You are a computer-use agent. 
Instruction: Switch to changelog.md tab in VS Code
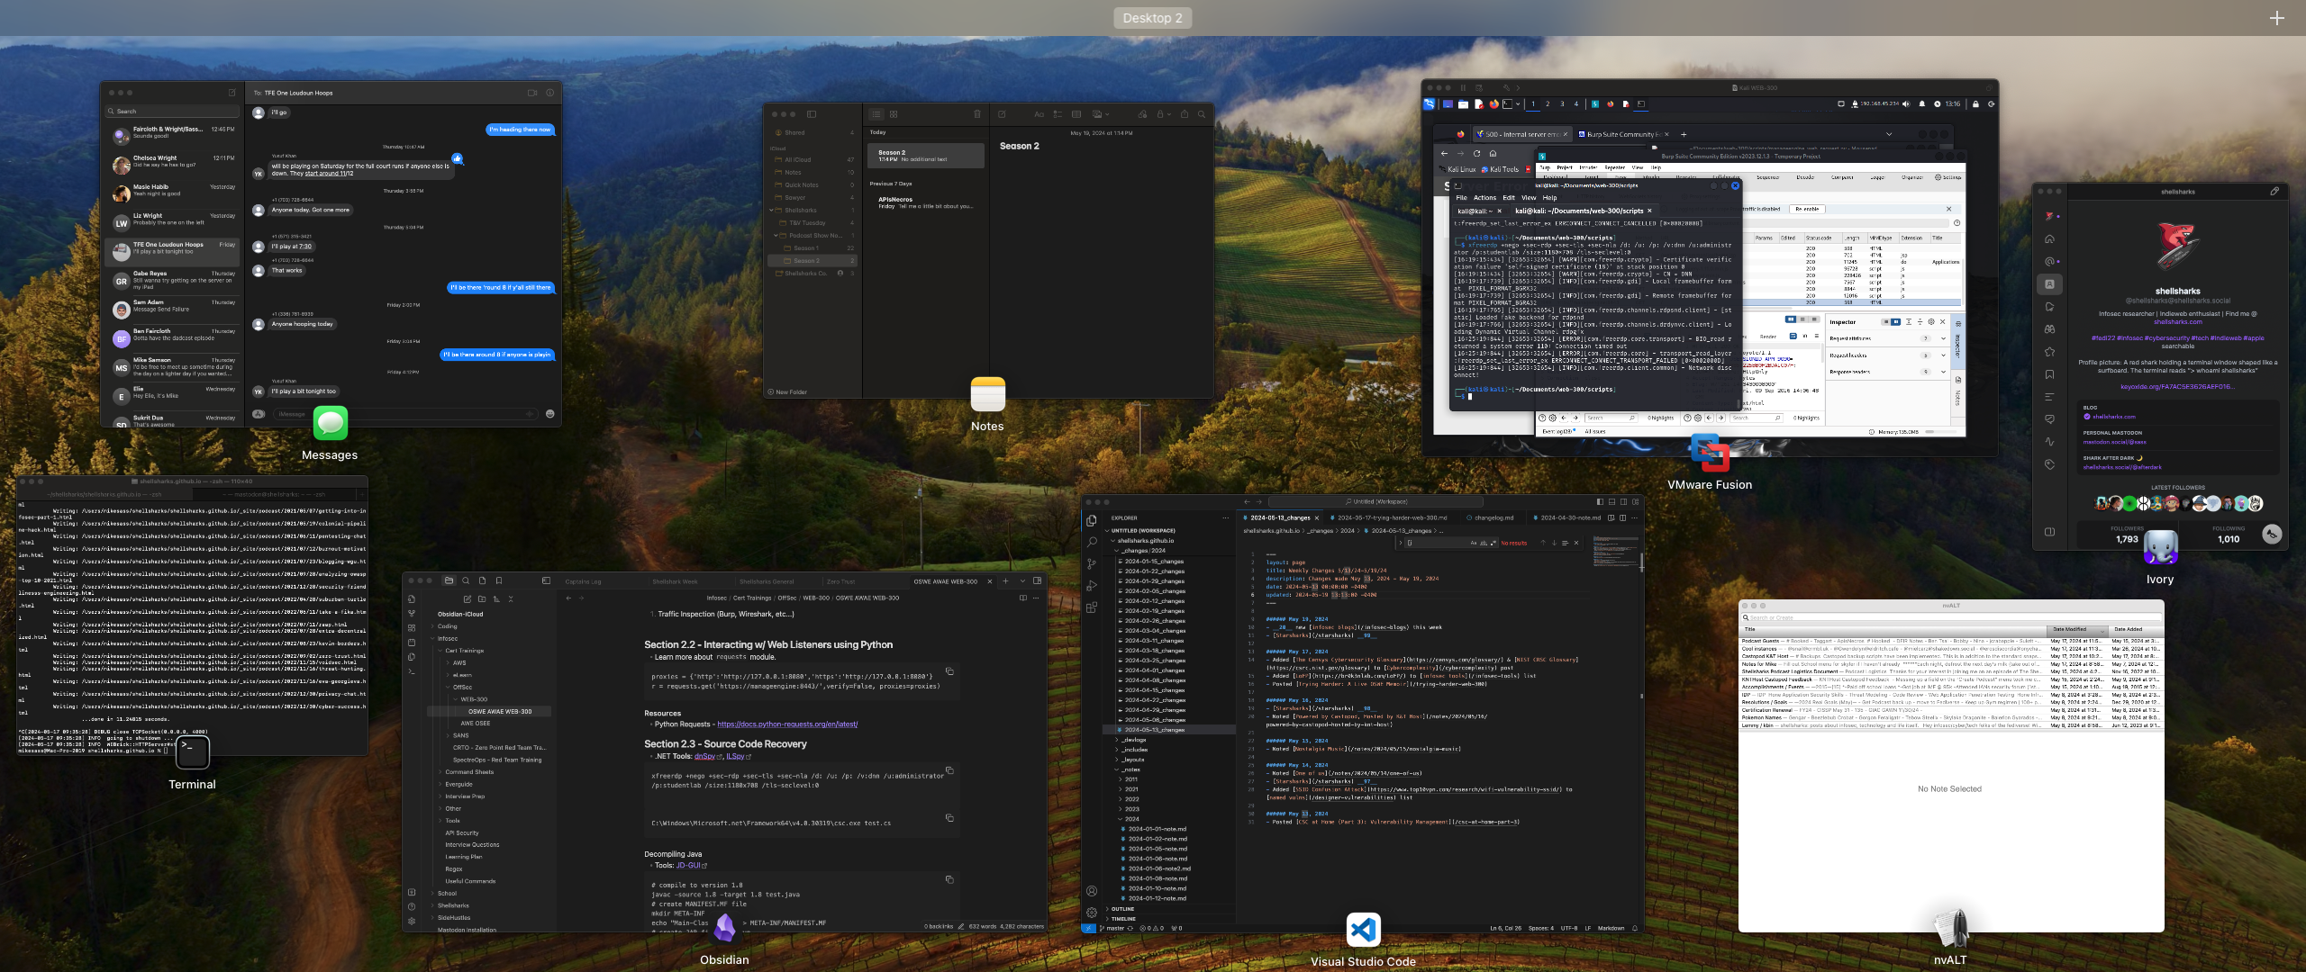pos(1493,517)
